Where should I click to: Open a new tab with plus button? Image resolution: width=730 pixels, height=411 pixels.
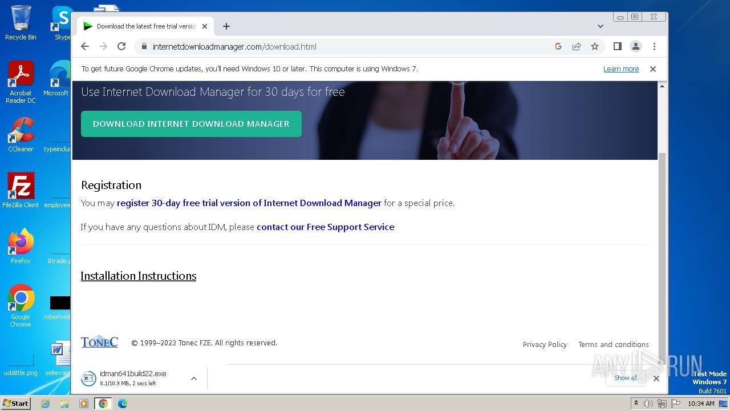tap(226, 26)
